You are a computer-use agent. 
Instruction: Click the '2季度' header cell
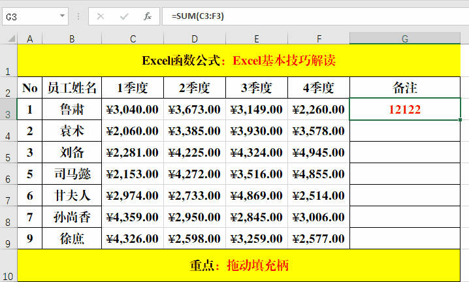click(195, 87)
